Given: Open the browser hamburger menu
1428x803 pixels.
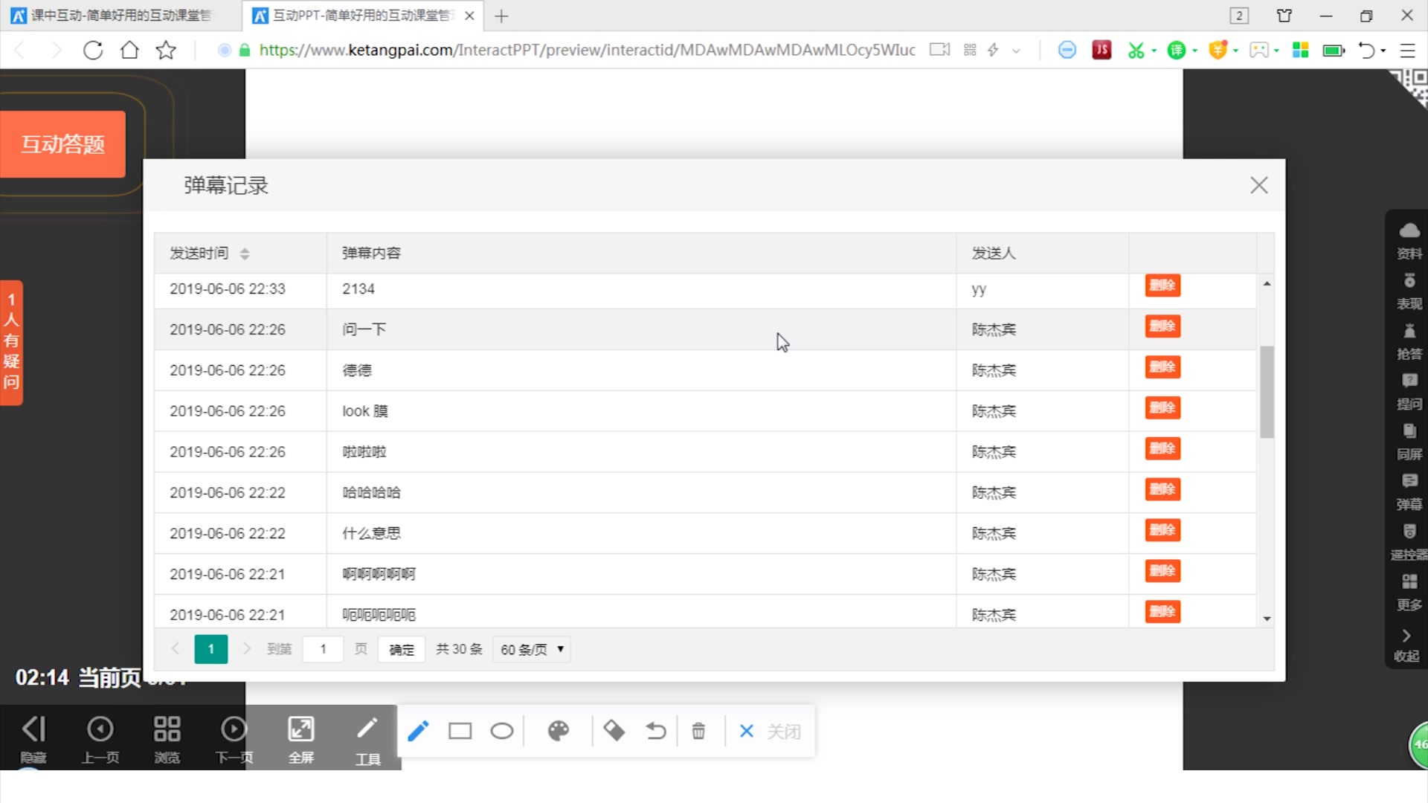Looking at the screenshot, I should click(x=1407, y=51).
